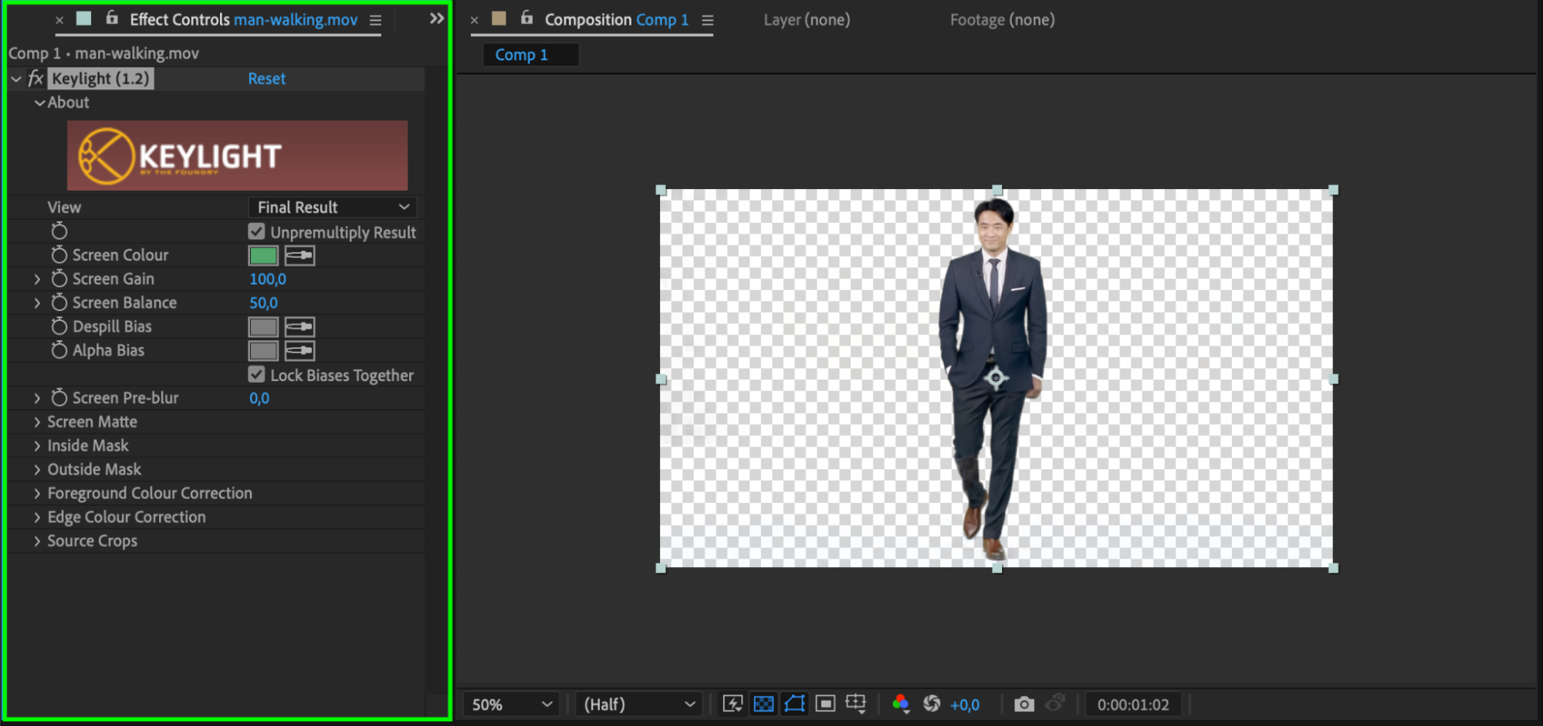
Task: Open the View Final Result dropdown
Action: point(333,207)
